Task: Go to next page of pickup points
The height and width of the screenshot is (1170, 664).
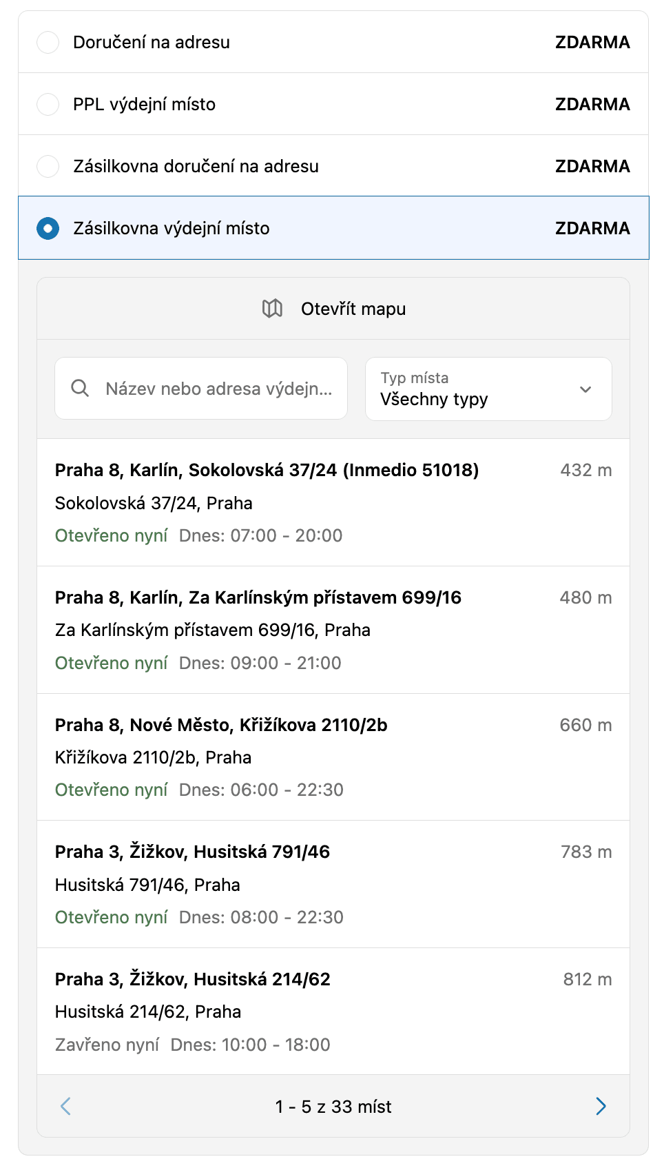Action: 601,1107
